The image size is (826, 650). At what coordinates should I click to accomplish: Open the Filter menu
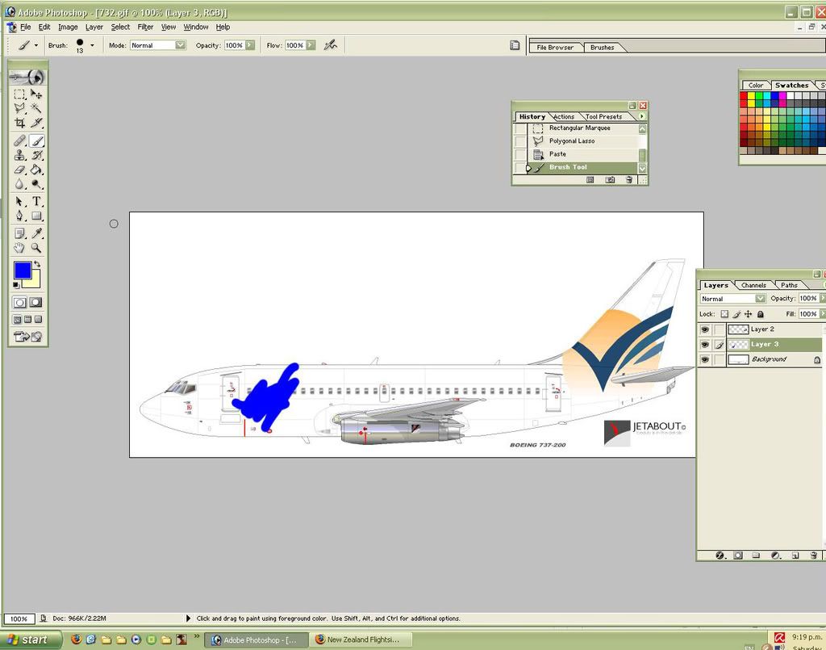145,27
